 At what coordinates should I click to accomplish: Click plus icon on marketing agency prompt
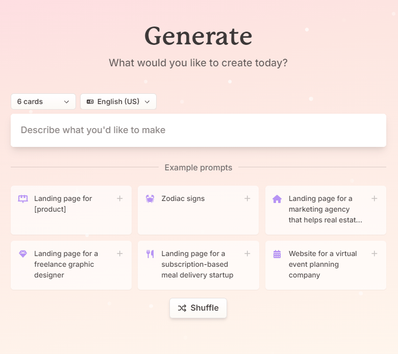[x=374, y=198]
